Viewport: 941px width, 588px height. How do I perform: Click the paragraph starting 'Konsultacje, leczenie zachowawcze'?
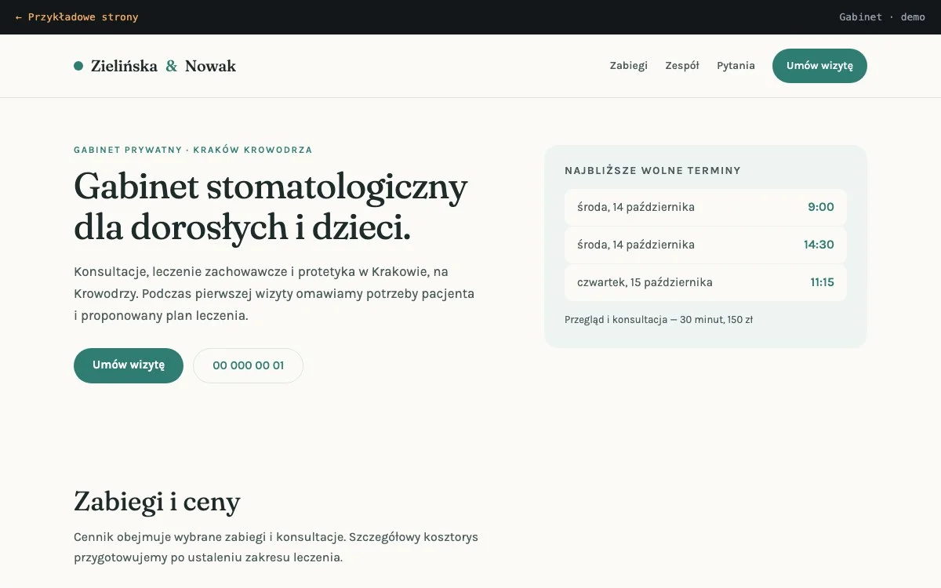click(274, 294)
